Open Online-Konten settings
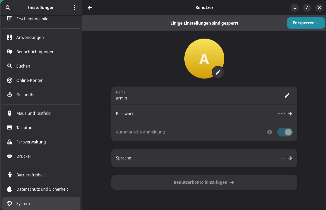Screen dimensions: 326x210 tap(30, 81)
